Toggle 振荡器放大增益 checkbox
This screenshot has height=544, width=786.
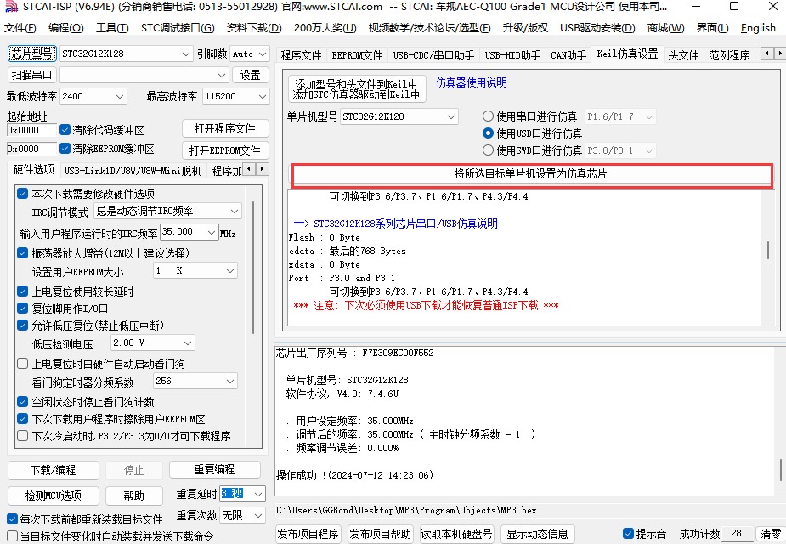point(23,252)
